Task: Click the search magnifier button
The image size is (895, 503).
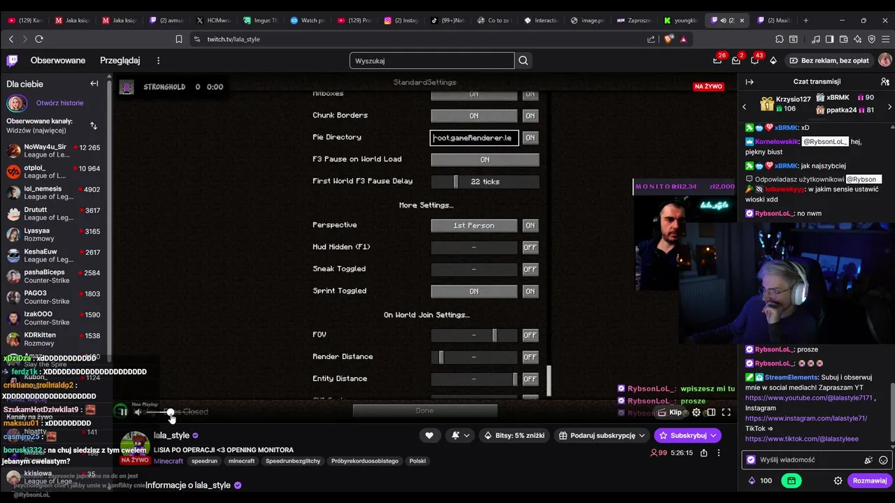Action: coord(523,61)
